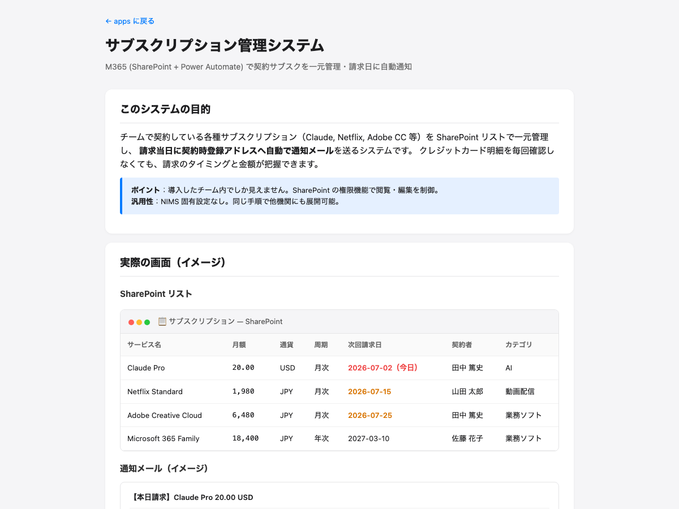Click contractor 山田 太郎
The image size is (679, 509).
point(467,391)
